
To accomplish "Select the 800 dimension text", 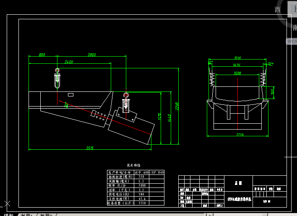I will pyautogui.click(x=42, y=55).
